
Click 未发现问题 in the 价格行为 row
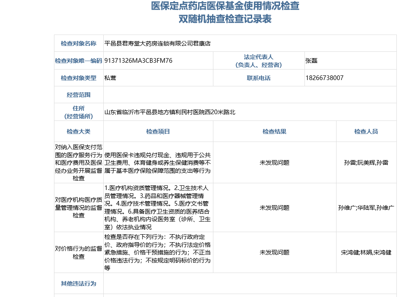point(275,252)
